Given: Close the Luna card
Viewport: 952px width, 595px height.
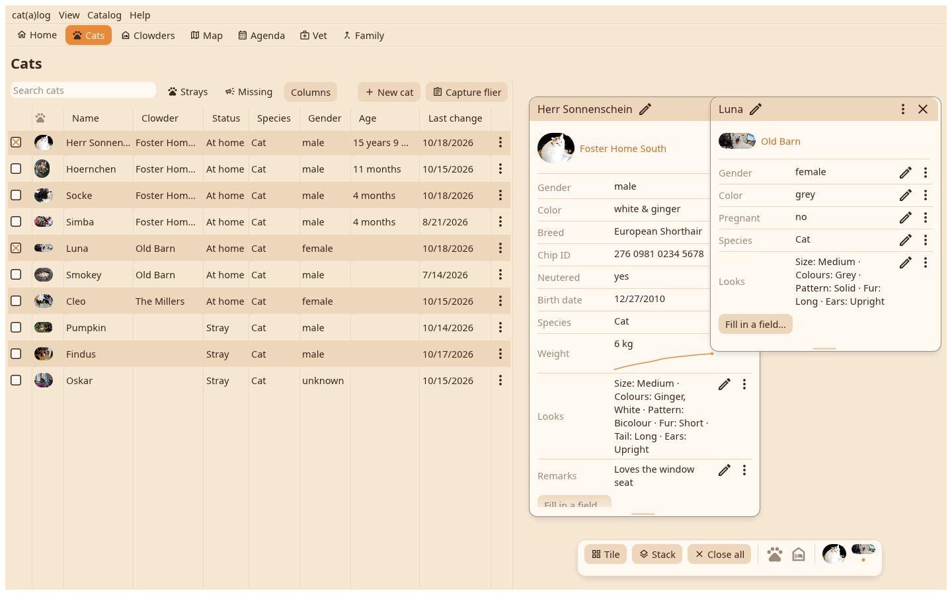Looking at the screenshot, I should (x=923, y=109).
